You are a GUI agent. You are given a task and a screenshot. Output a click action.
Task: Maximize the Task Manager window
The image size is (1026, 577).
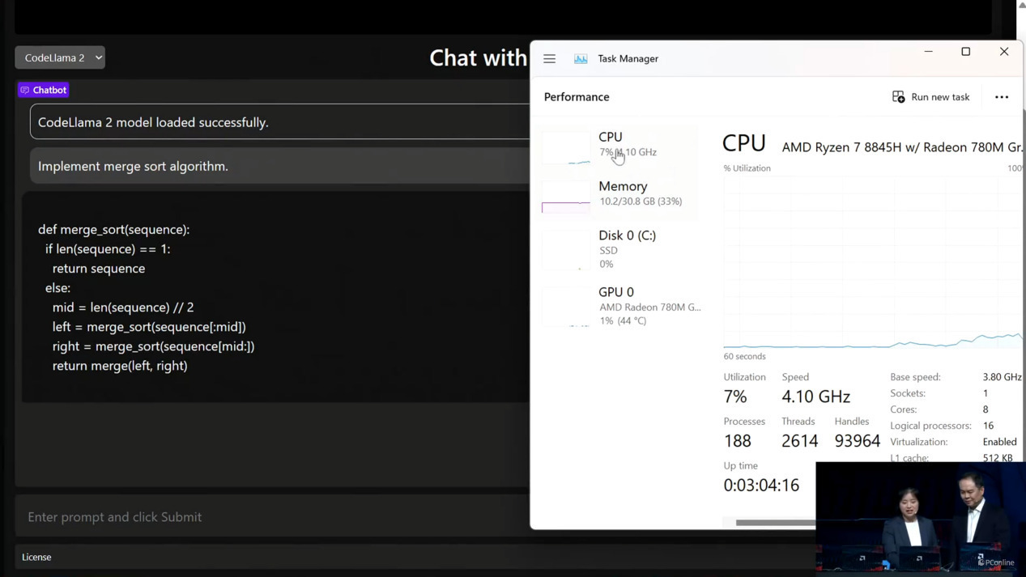point(966,52)
